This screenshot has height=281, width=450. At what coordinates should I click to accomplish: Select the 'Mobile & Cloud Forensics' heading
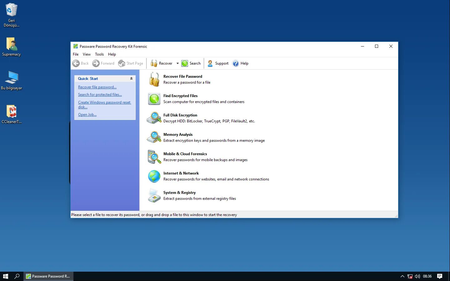[185, 154]
